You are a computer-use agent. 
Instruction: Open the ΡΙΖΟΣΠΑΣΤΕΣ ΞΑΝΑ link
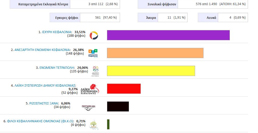[44, 103]
